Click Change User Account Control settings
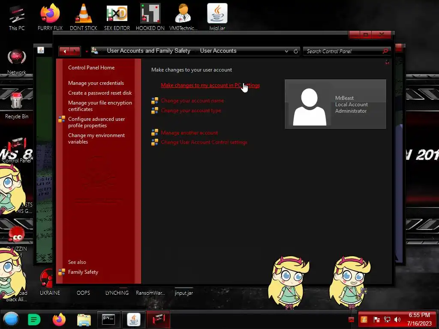Screen dimensions: 439x329 pyautogui.click(x=204, y=142)
